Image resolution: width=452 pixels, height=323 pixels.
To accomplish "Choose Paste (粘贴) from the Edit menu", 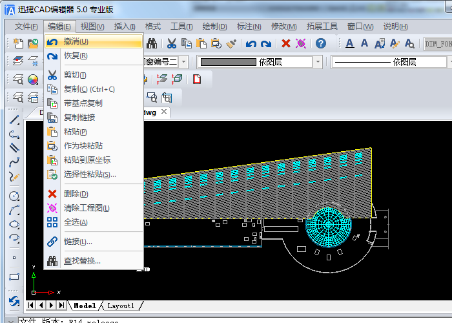I will point(94,132).
